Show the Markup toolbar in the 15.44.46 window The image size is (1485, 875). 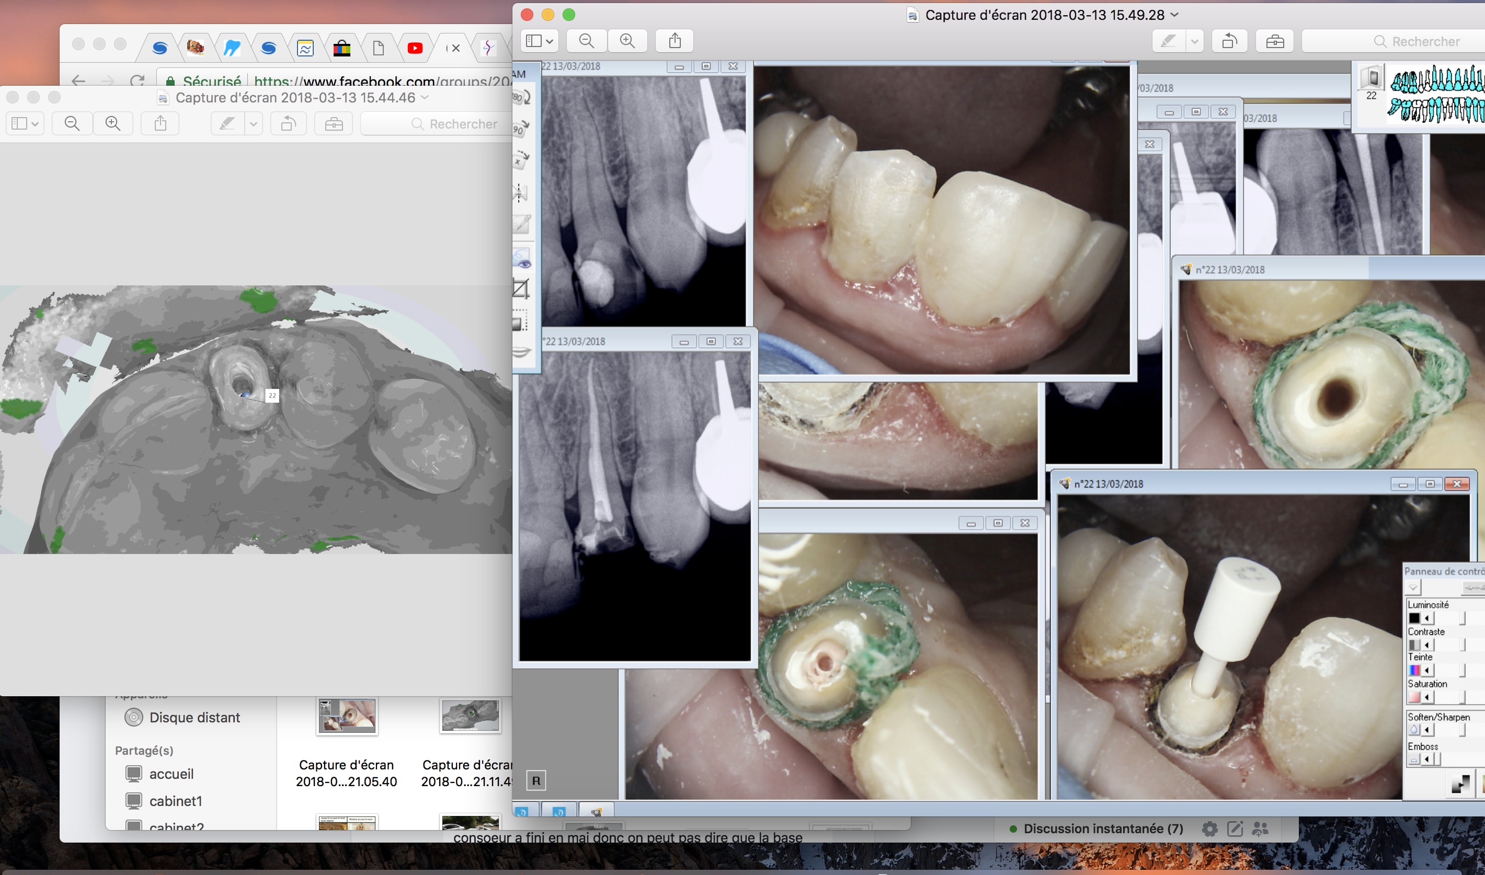[334, 124]
